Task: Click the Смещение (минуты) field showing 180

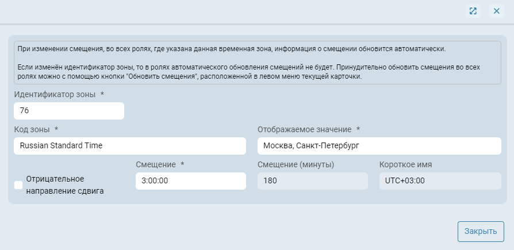Action: tap(312, 181)
